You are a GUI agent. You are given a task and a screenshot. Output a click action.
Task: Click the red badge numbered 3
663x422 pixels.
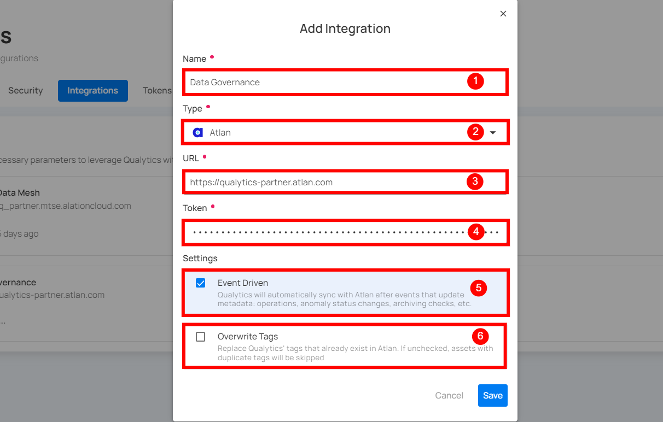[475, 181]
